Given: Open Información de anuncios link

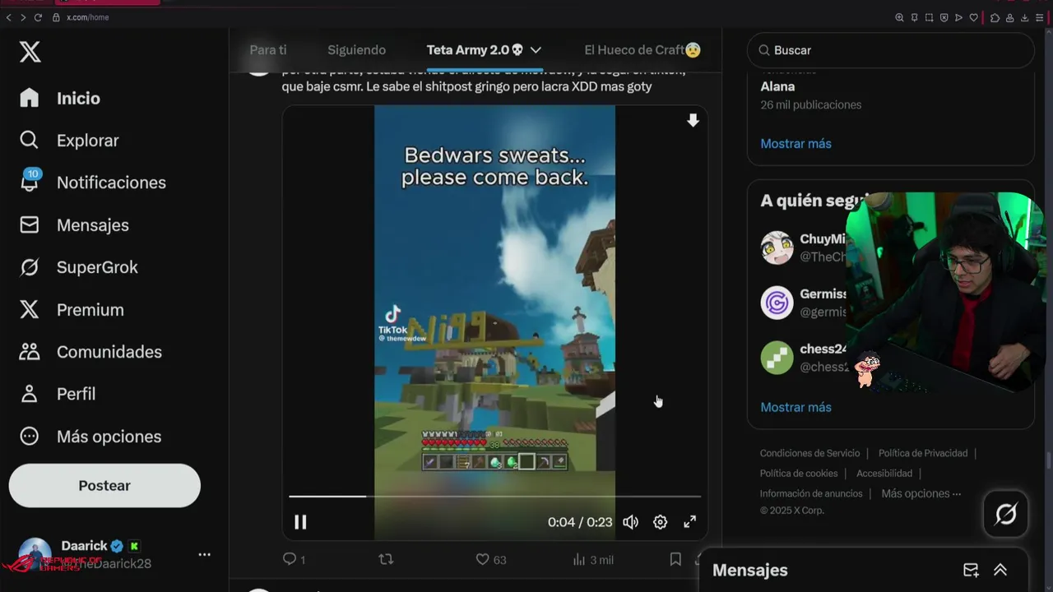Looking at the screenshot, I should click(811, 493).
